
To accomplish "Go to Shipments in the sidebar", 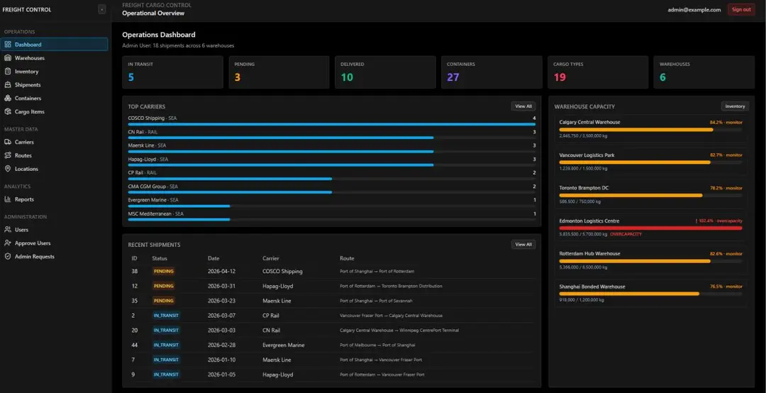I will (54, 84).
